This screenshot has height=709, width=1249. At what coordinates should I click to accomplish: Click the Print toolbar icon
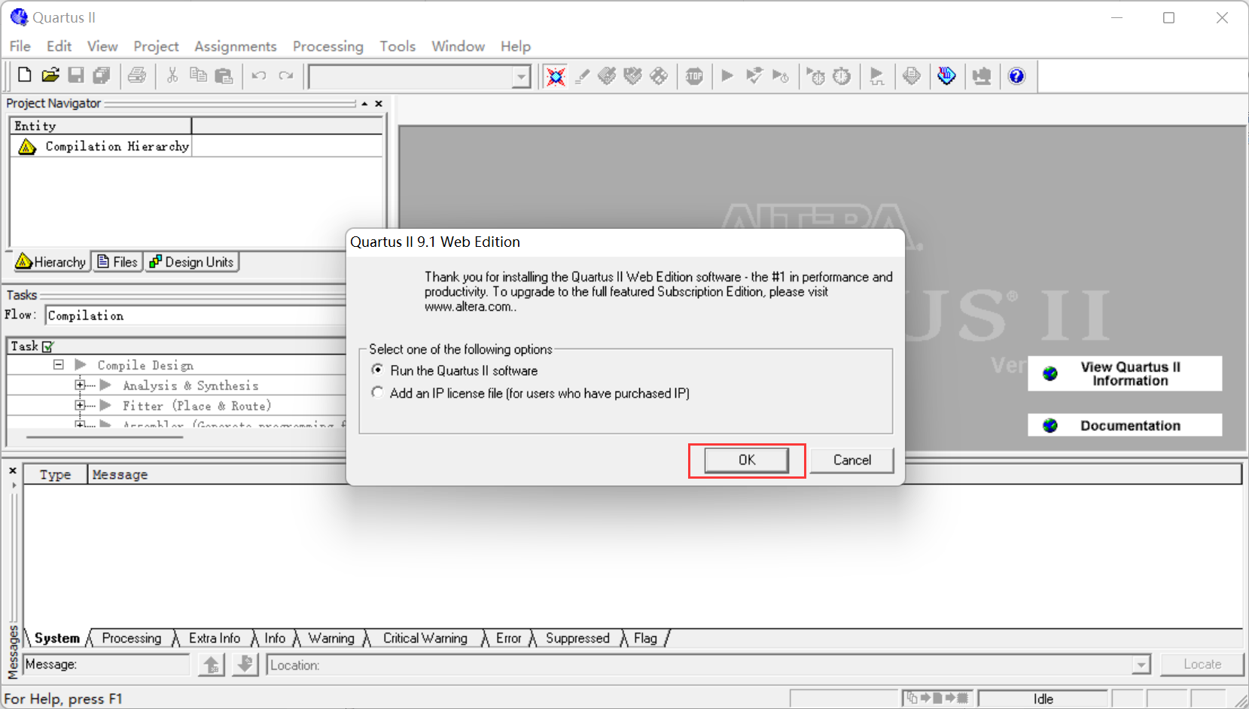[137, 75]
